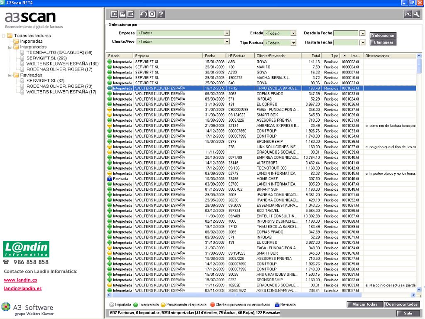The width and height of the screenshot is (425, 319).
Task: Click the middle toolbar icon between the two arrow icons
Action: pyautogui.click(x=122, y=14)
